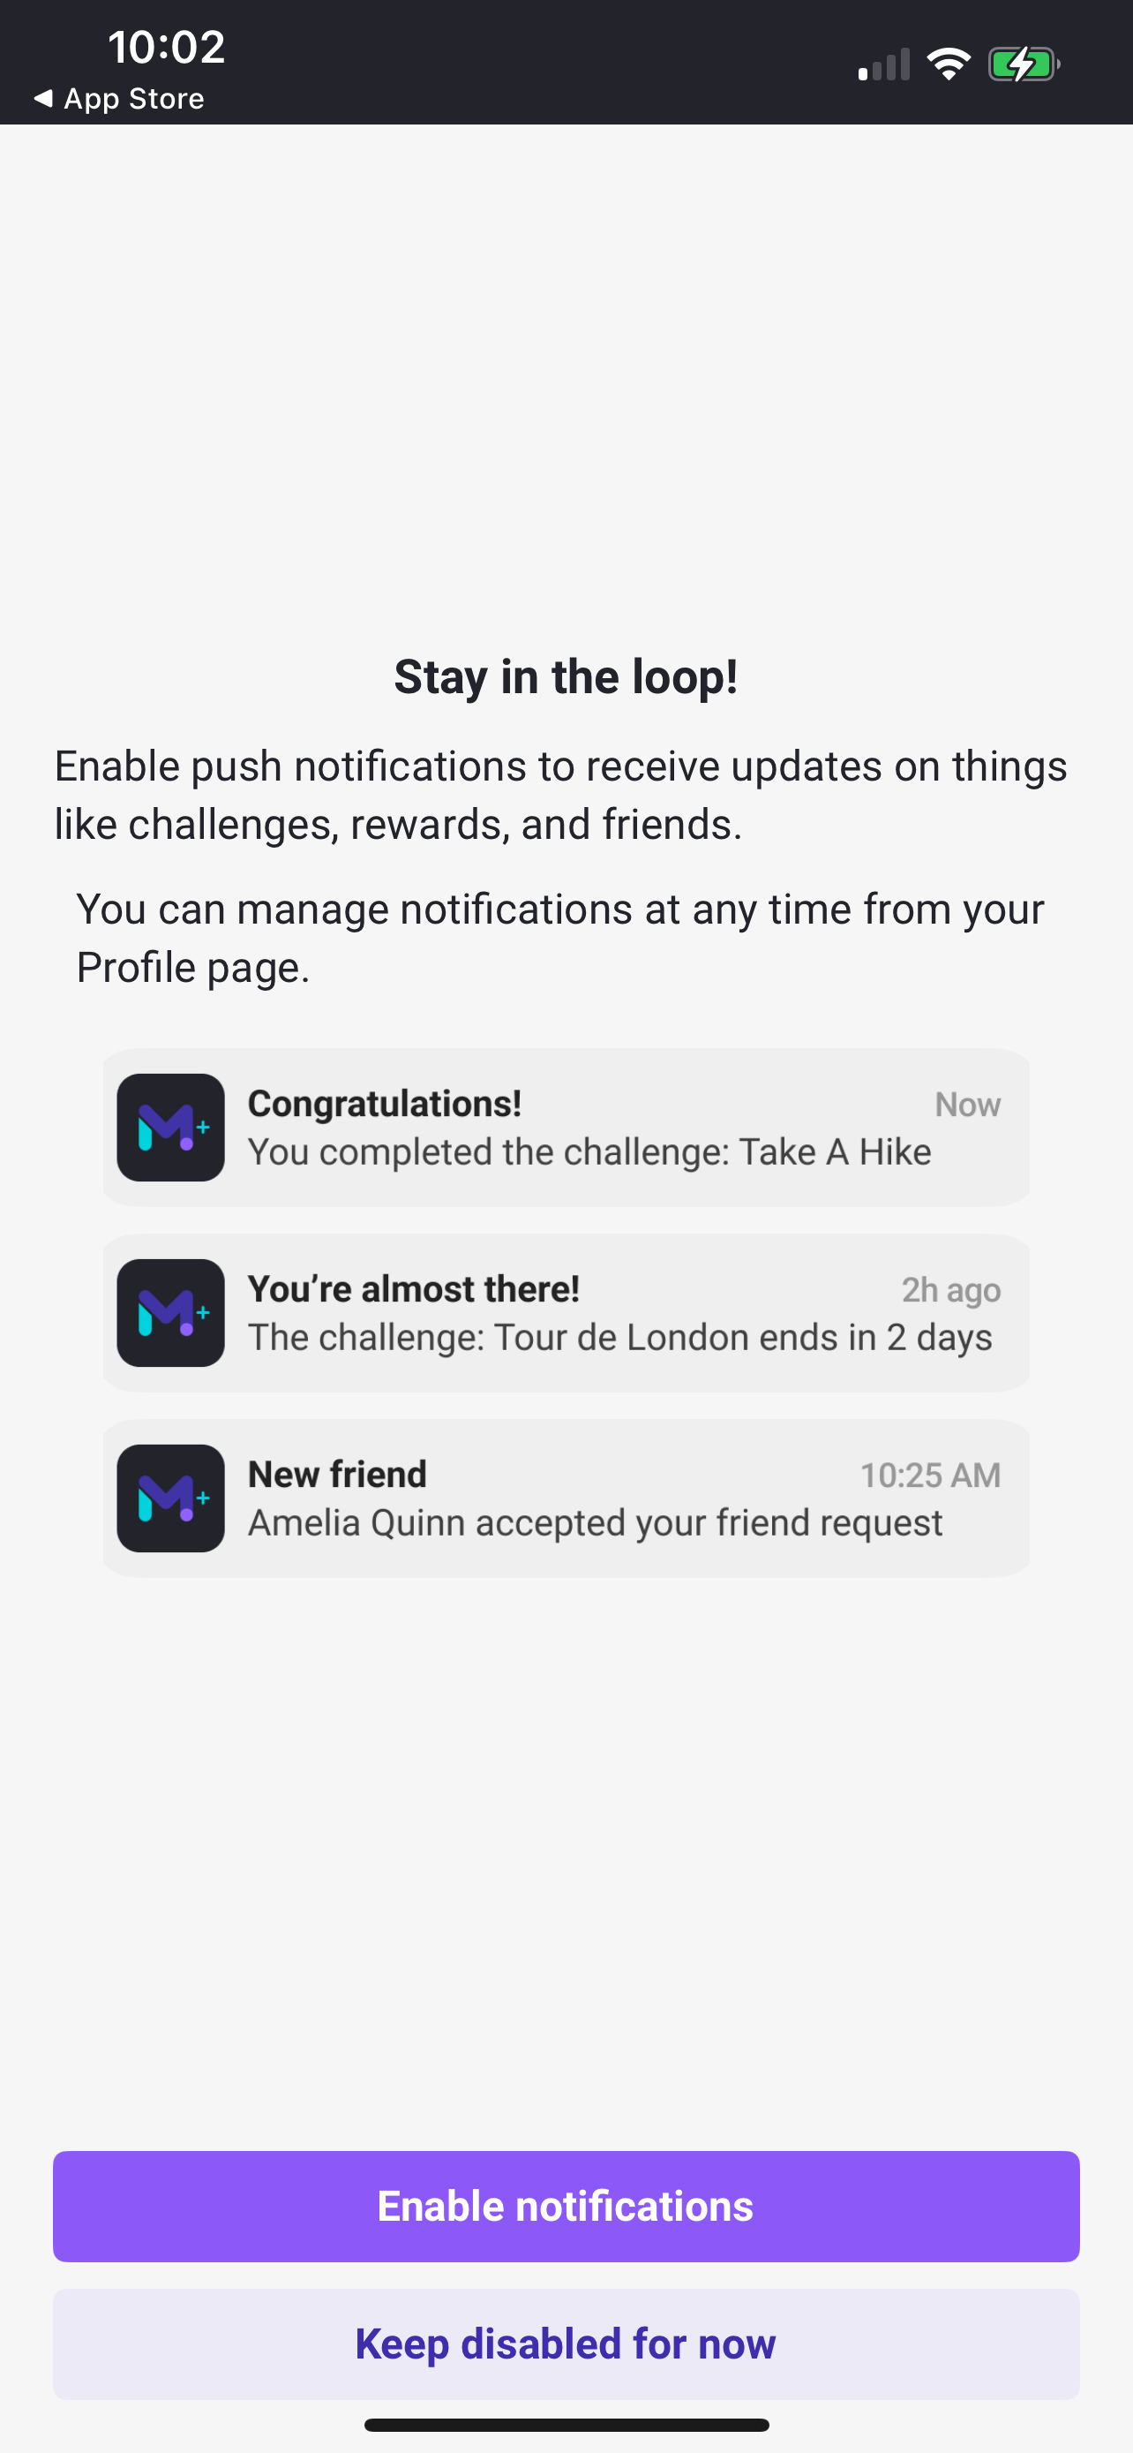Tap the battery charging icon

pos(1024,64)
